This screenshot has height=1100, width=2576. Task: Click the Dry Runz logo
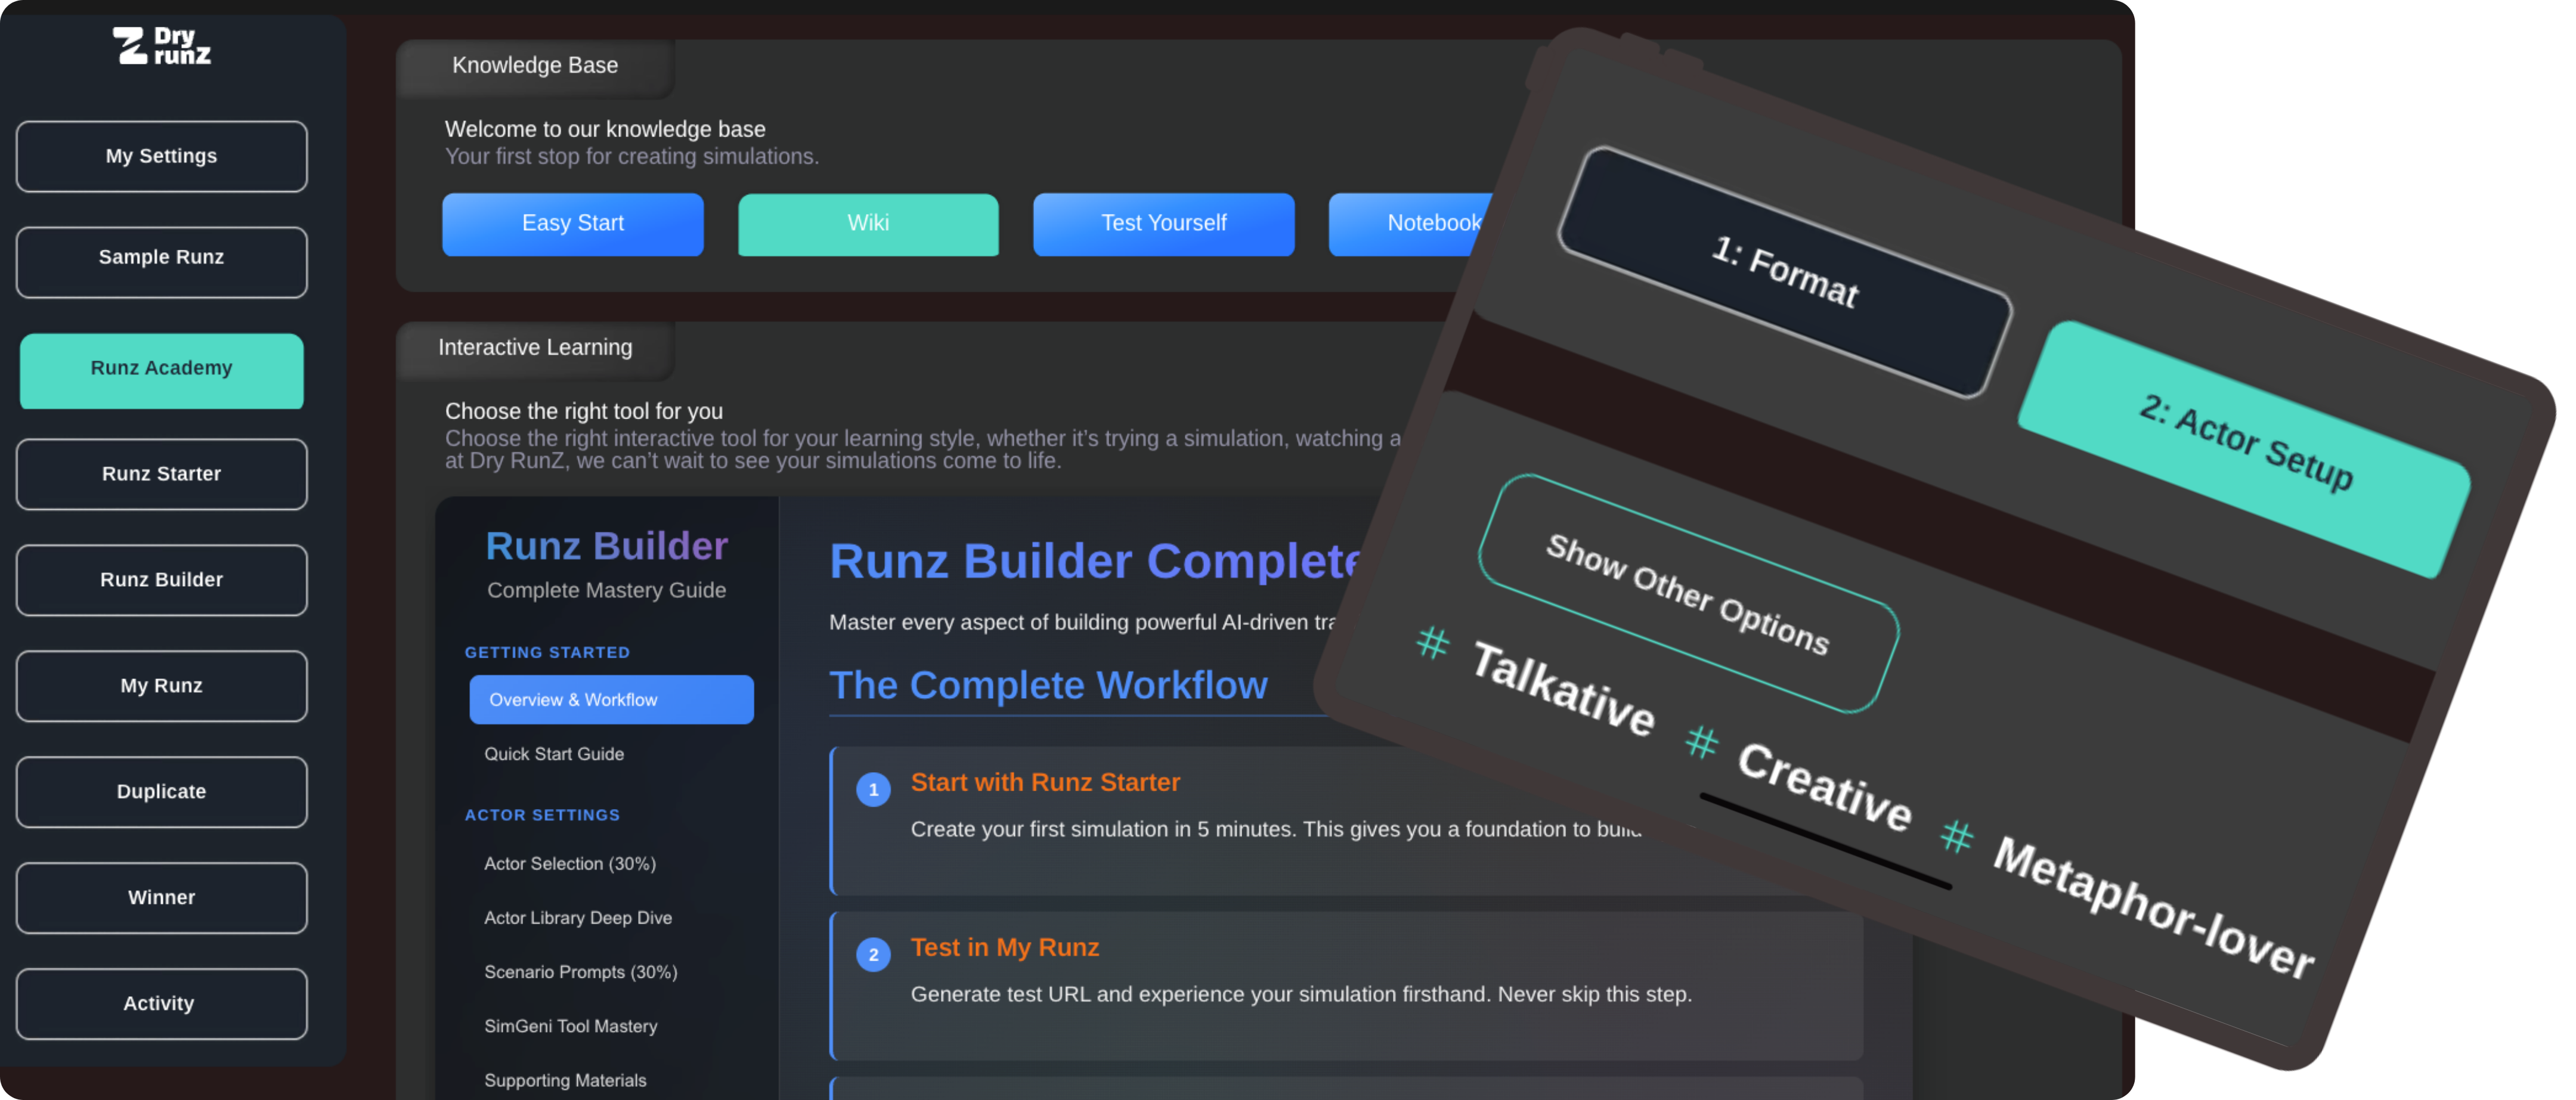(x=161, y=46)
